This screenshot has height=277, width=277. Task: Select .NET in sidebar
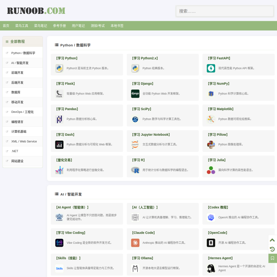click(x=23, y=151)
